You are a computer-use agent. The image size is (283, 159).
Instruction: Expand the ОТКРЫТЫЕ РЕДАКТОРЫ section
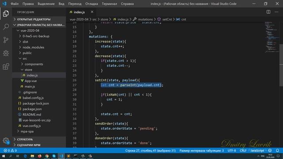point(39,19)
